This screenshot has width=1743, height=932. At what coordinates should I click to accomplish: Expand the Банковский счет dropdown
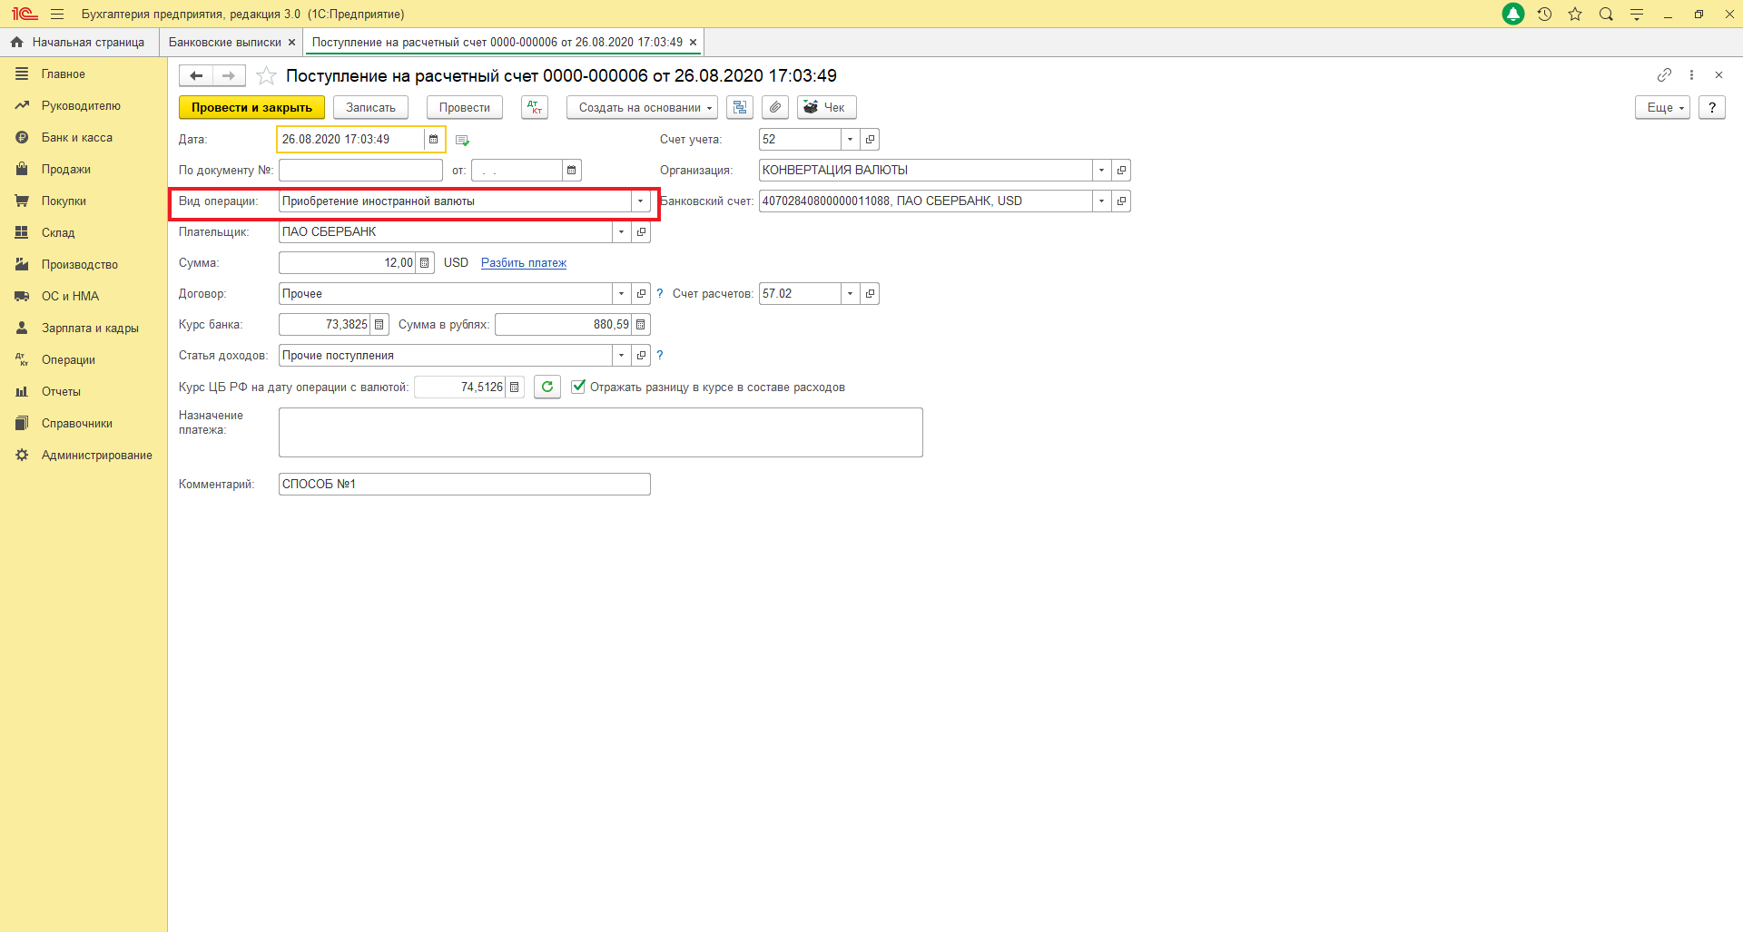click(x=1101, y=201)
